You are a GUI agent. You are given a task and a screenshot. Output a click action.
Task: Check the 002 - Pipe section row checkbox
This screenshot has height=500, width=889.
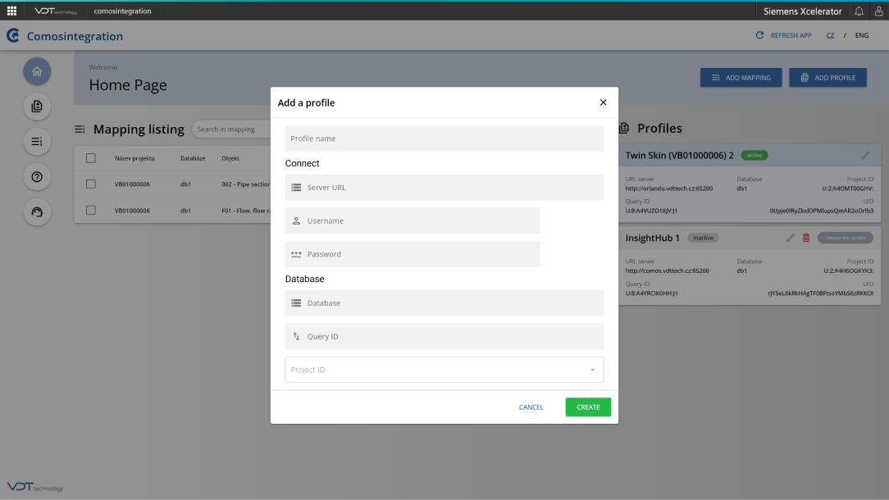pos(91,184)
